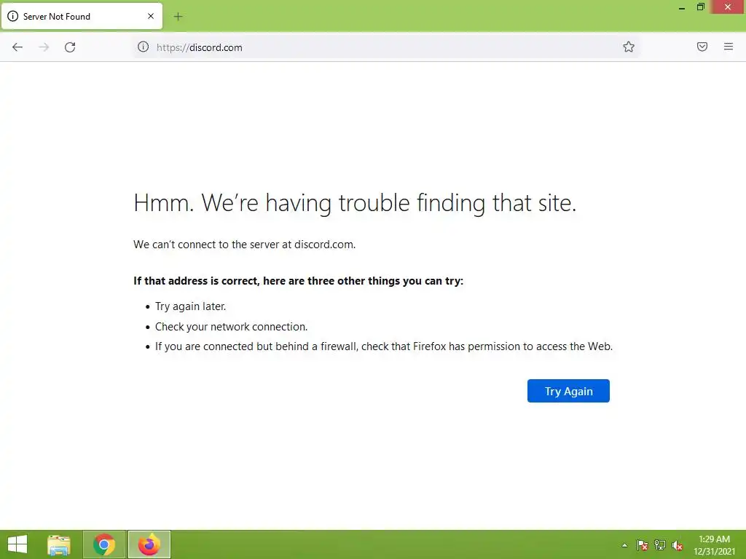746x559 pixels.
Task: Click 'We can't connect to the server' text
Action: (x=245, y=245)
